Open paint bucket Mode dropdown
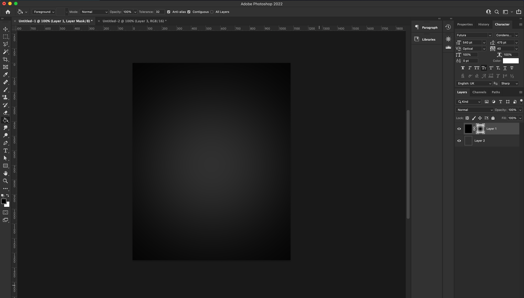Viewport: 524px width, 298px height. tap(94, 12)
